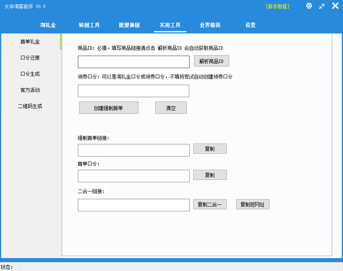
Task: Click the 商品ID input field
Action: 134,62
